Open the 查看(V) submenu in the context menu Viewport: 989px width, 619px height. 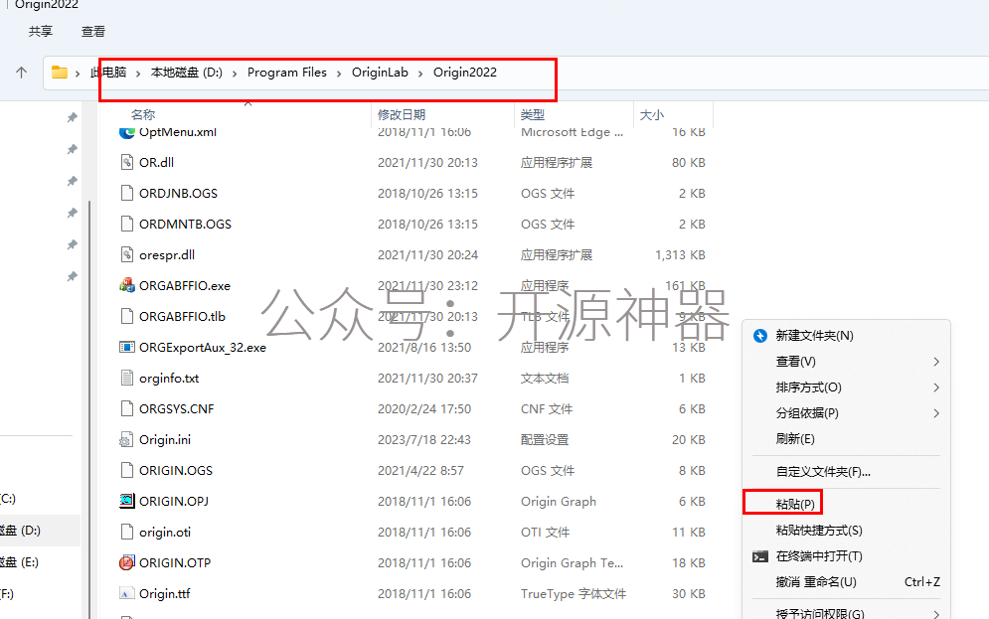[x=846, y=362]
